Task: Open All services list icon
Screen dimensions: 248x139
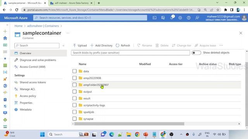Action: click(x=5, y=52)
